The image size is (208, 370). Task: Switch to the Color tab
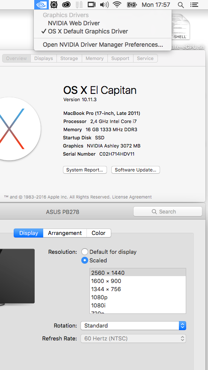tap(98, 233)
